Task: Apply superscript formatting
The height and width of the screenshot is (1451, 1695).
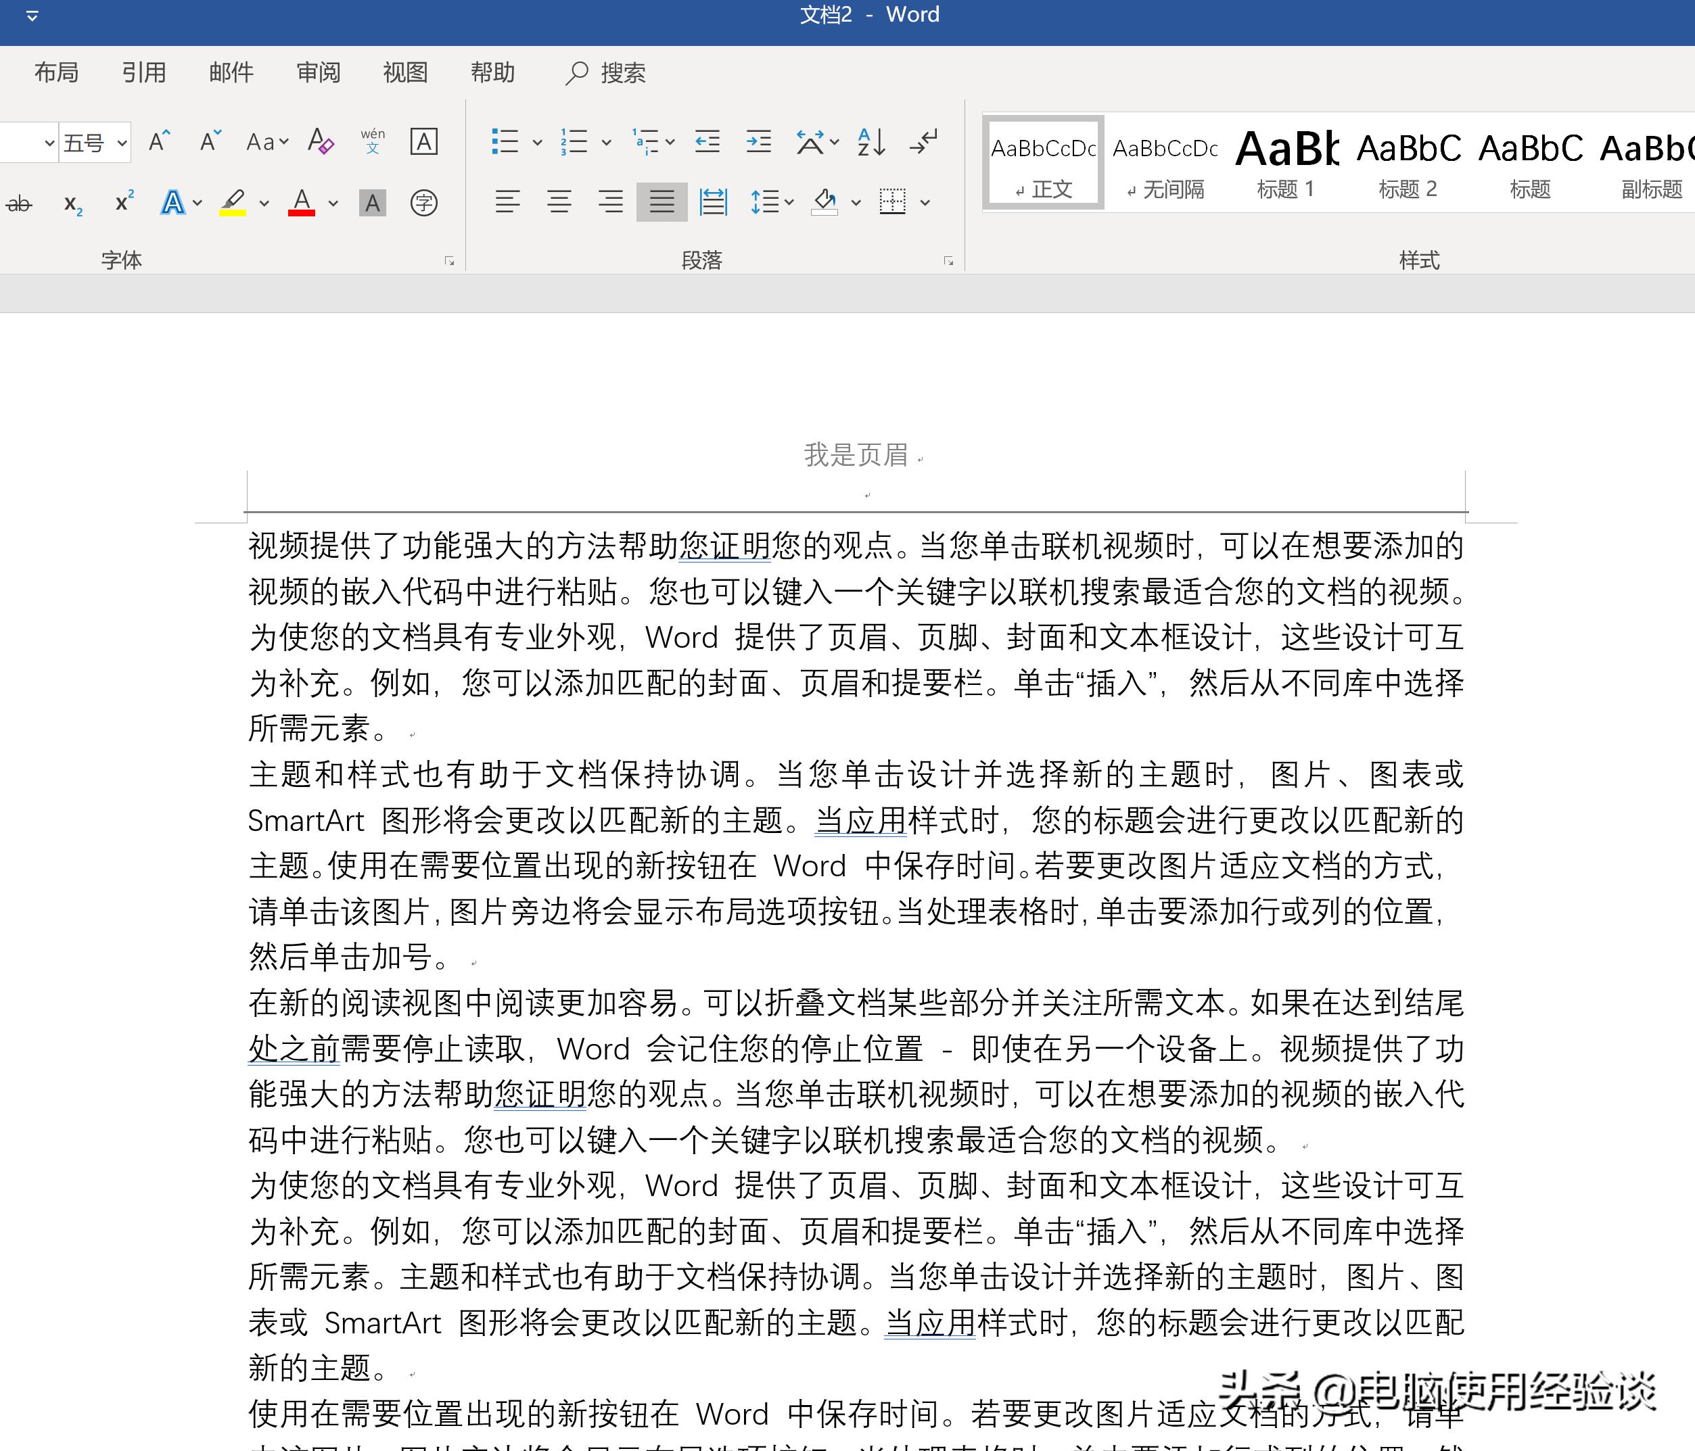Action: tap(122, 203)
